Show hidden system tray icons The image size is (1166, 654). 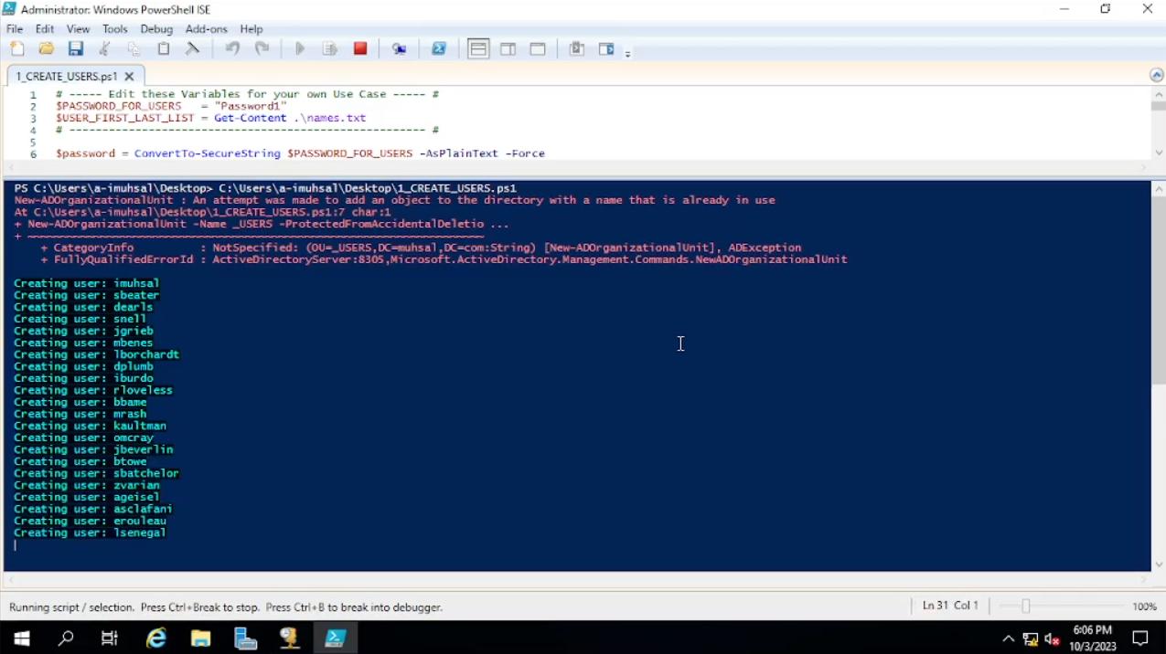tap(1008, 638)
